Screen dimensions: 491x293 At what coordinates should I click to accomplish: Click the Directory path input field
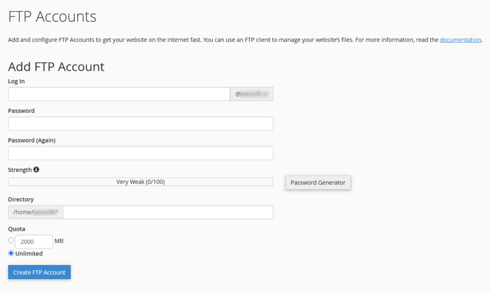point(168,212)
